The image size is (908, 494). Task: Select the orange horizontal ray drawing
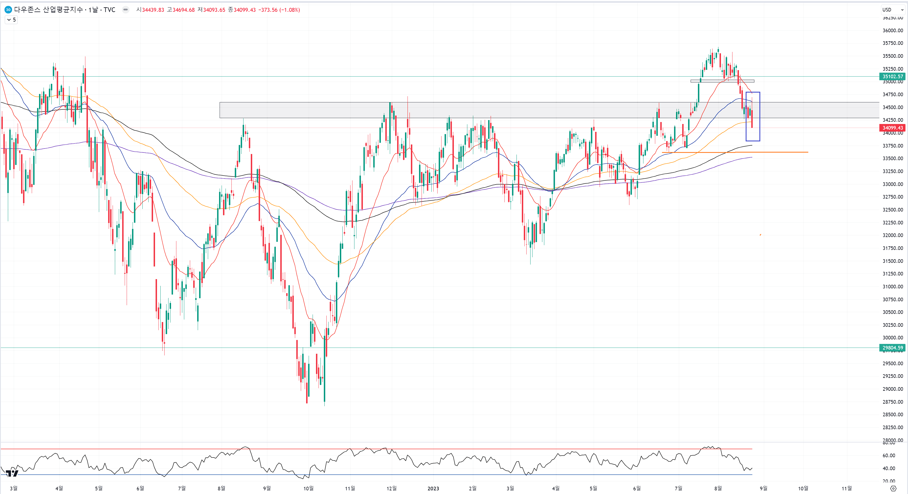775,152
